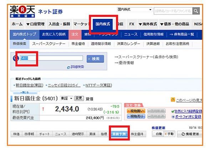Switch to 決算カレンダー subtab
Screen dimensions: 214x150
(x=128, y=44)
